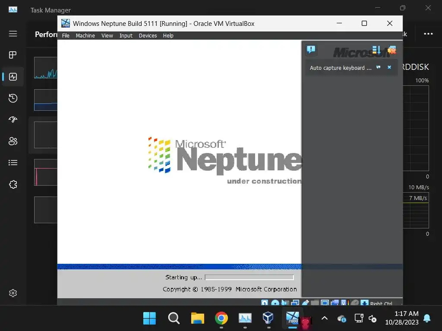442x331 pixels.
Task: Open the notification bell in the taskbar
Action: 427,318
